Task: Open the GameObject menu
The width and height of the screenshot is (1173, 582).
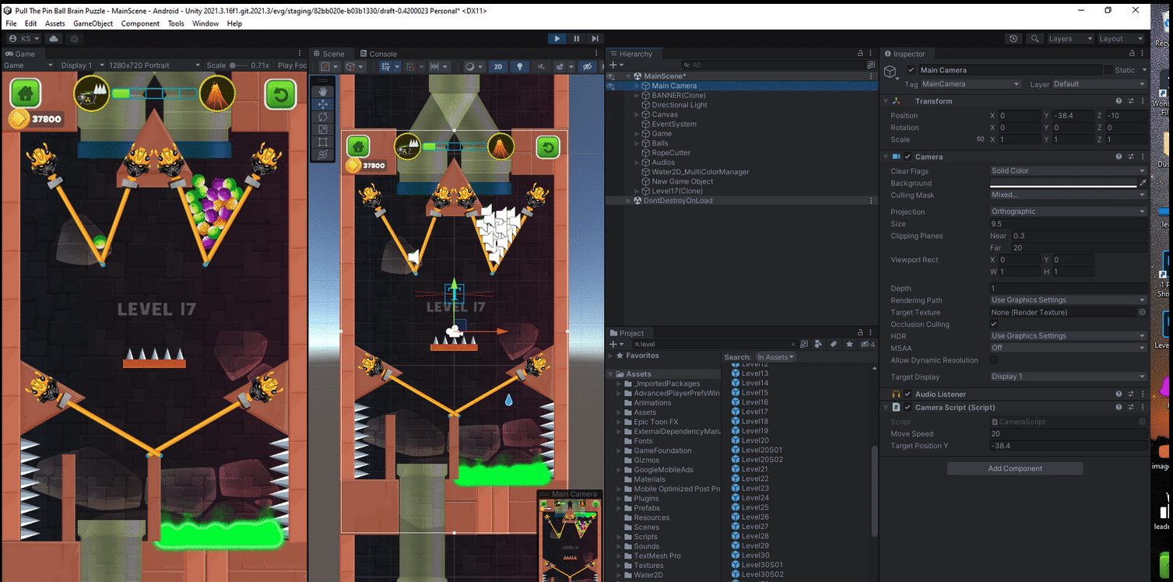Action: [93, 24]
